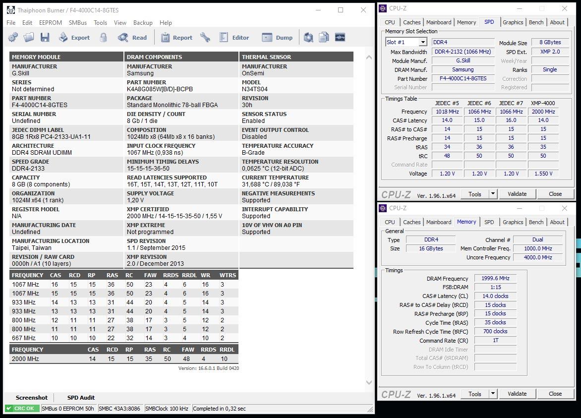Switch to the Screenshot tab
The height and width of the screenshot is (418, 581).
32,398
